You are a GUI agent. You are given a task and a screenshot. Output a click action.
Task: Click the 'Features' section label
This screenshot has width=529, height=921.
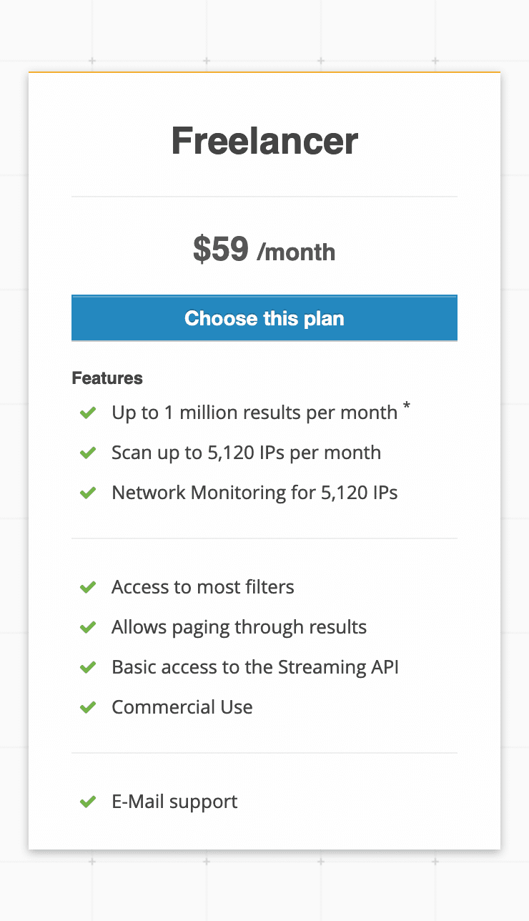point(107,378)
